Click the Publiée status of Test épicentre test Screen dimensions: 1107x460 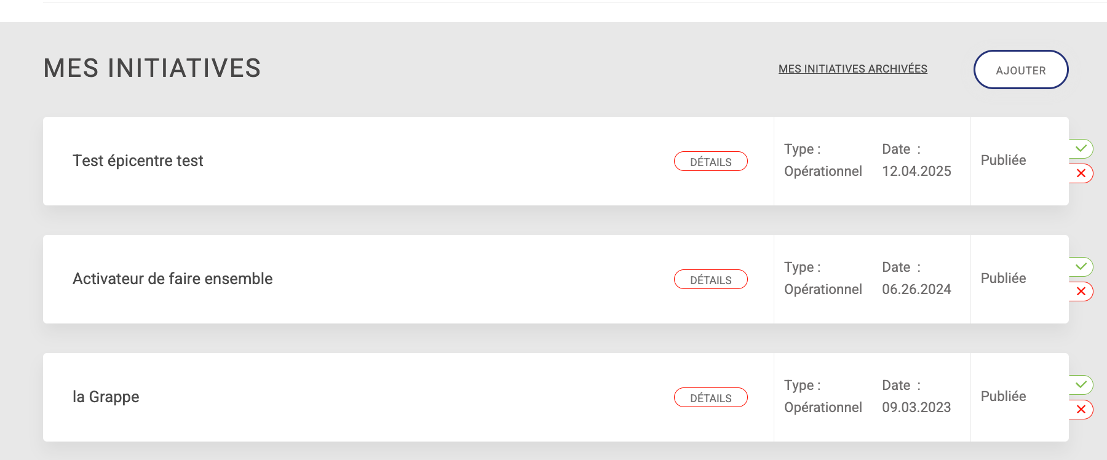point(1003,161)
